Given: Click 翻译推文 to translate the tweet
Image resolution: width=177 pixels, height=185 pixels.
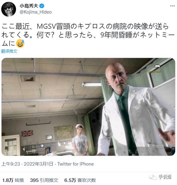Looking at the screenshot, I should (x=9, y=51).
